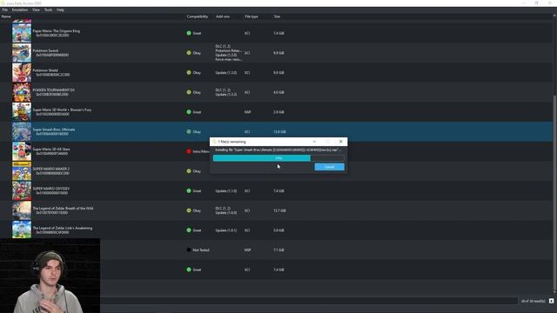The image size is (557, 313).
Task: Click the black Not Tested compatibility dot
Action: pyautogui.click(x=189, y=250)
